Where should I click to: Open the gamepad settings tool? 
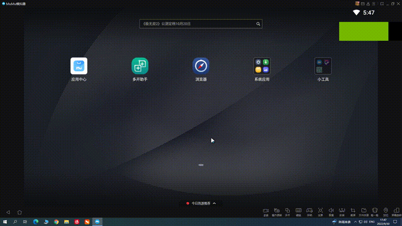pos(309,212)
